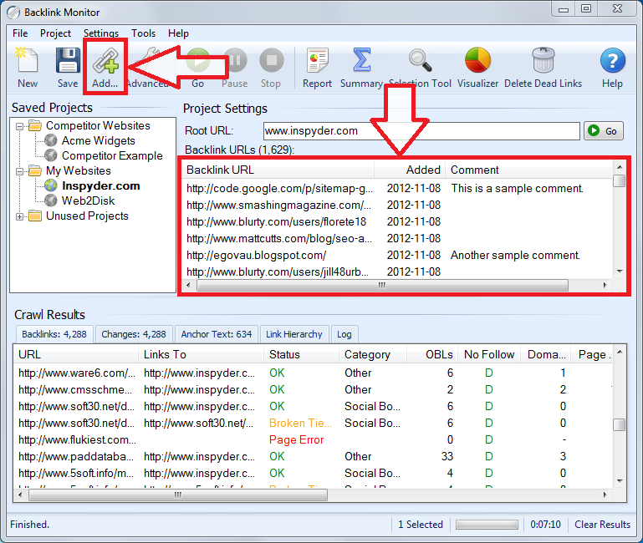Image resolution: width=643 pixels, height=543 pixels.
Task: Open the Settings menu
Action: 101,33
